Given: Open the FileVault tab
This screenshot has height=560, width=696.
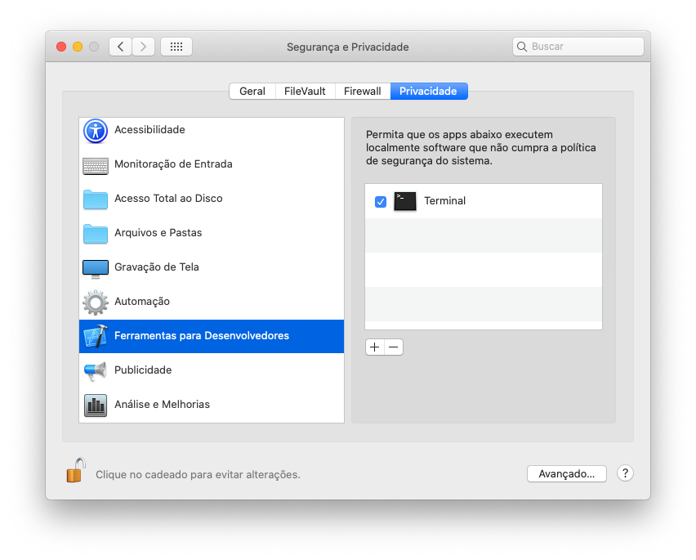Looking at the screenshot, I should click(x=305, y=91).
